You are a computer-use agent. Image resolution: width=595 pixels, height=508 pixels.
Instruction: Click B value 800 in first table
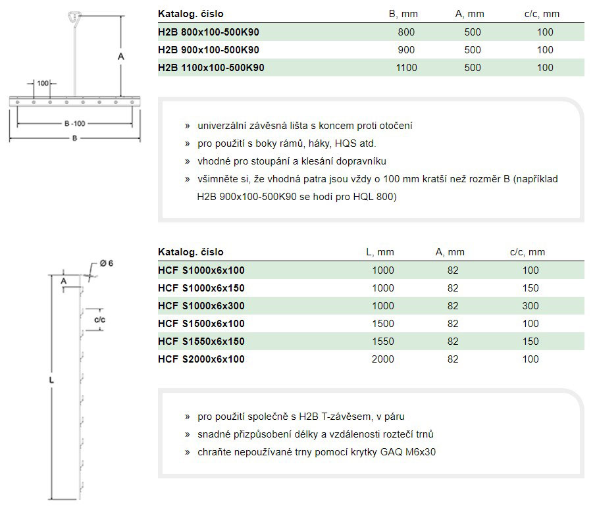pos(406,32)
